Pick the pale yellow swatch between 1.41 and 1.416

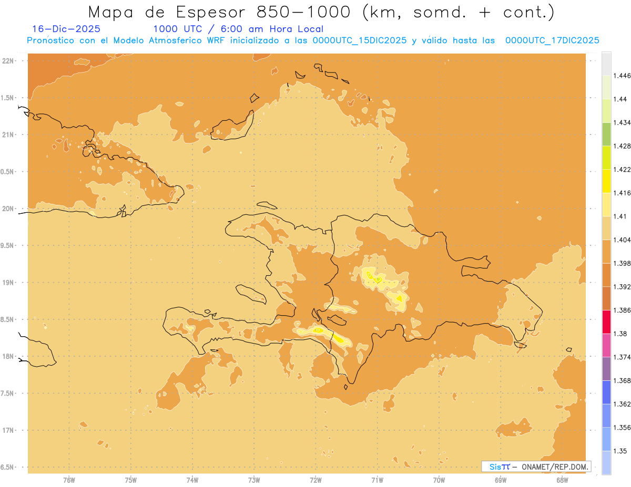[606, 204]
